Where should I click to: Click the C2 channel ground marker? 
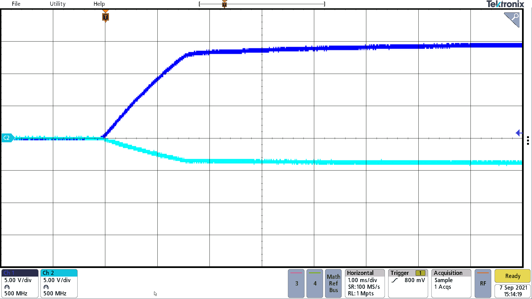point(7,138)
